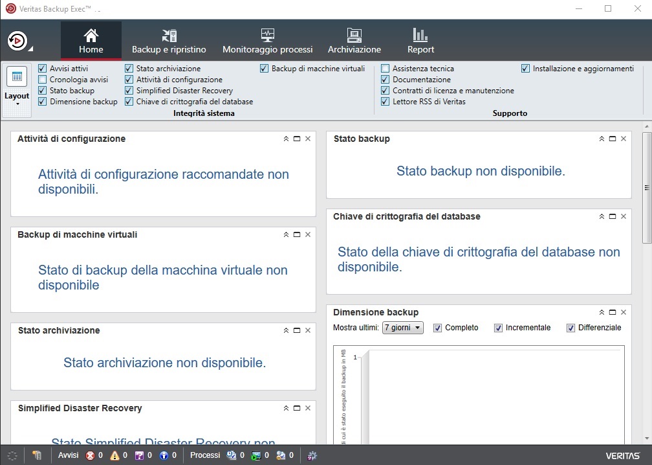
Task: Switch to the Home tab
Action: (91, 40)
